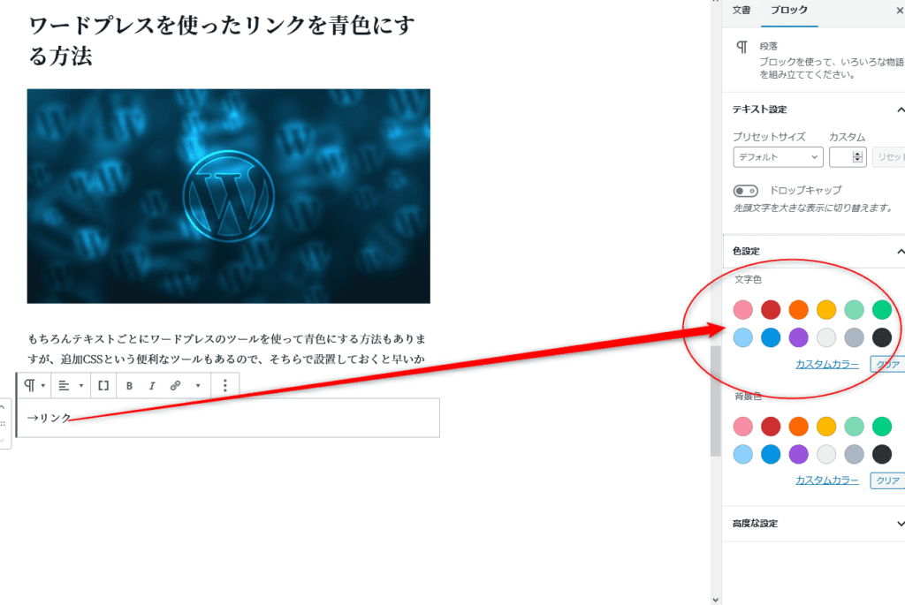
Task: Click クリア button for 背景色
Action: pyautogui.click(x=887, y=480)
